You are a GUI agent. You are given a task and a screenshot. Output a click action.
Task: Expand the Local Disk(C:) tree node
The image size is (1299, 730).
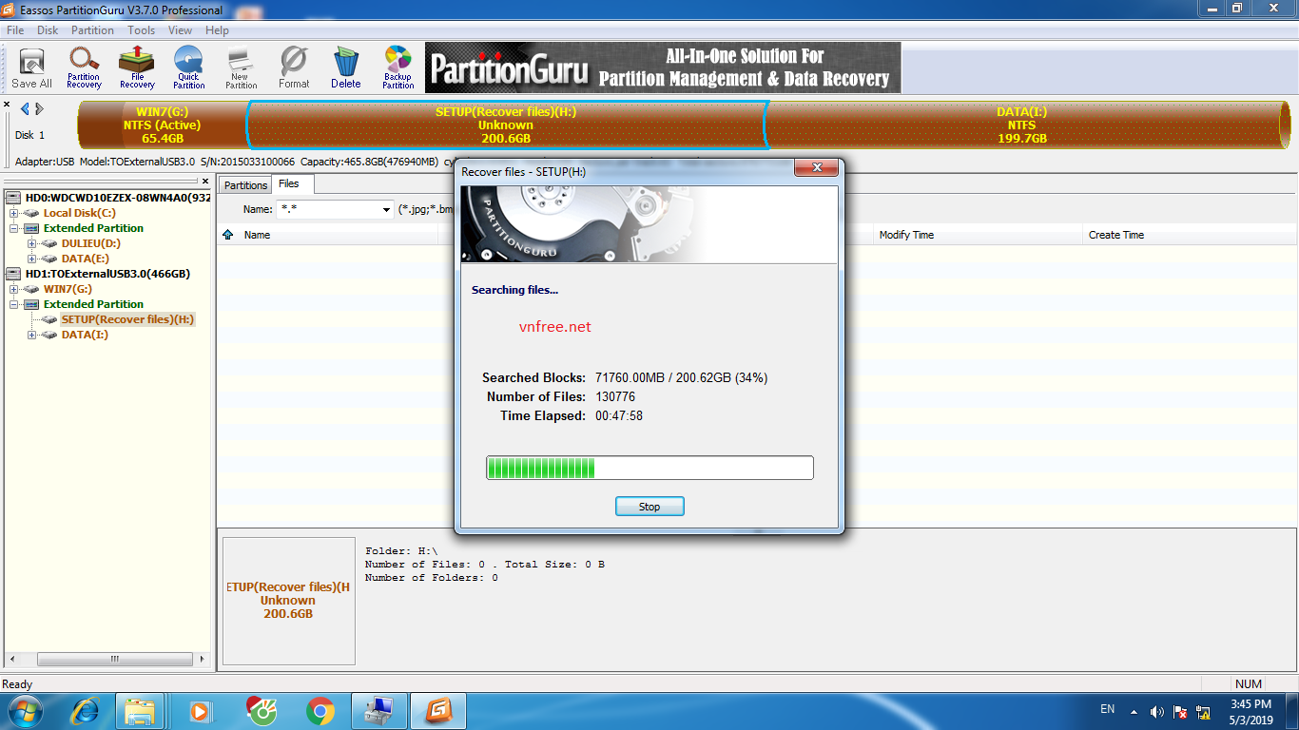pyautogui.click(x=14, y=213)
